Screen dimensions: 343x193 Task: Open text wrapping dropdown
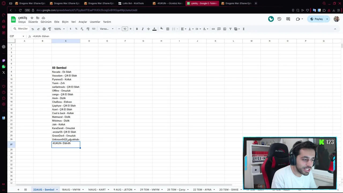click(198, 29)
